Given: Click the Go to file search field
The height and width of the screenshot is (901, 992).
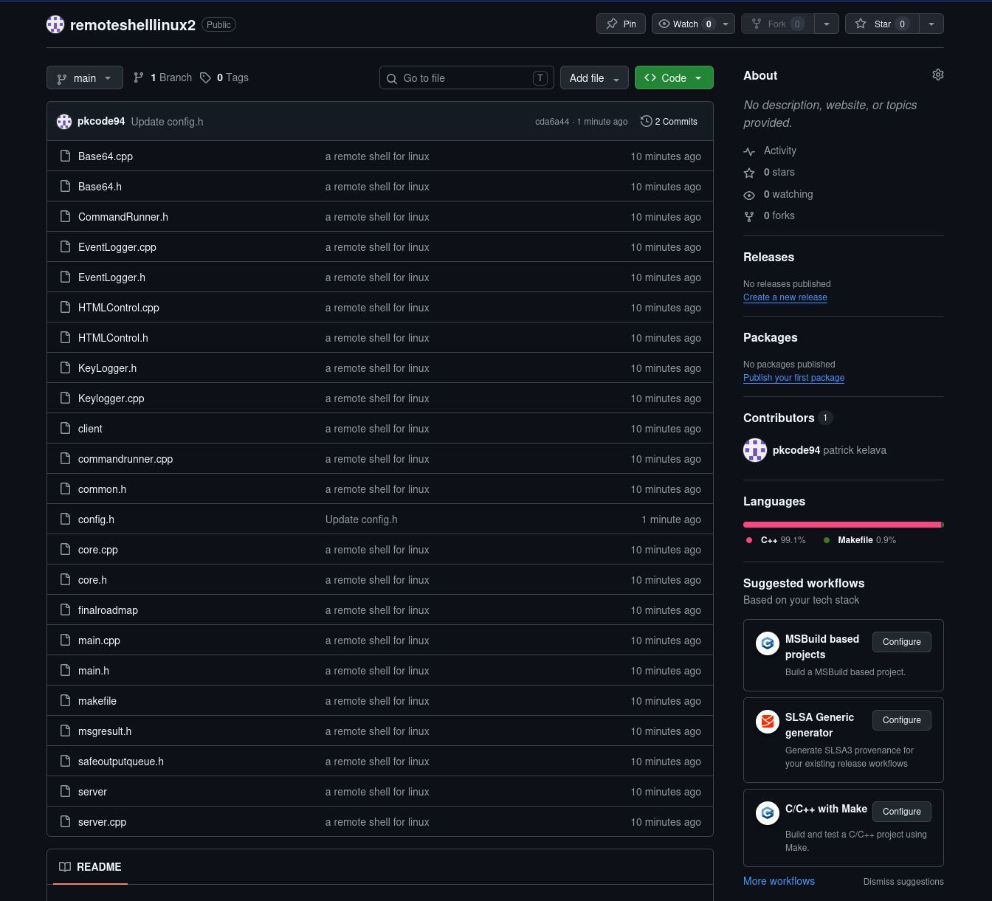Looking at the screenshot, I should tap(466, 77).
